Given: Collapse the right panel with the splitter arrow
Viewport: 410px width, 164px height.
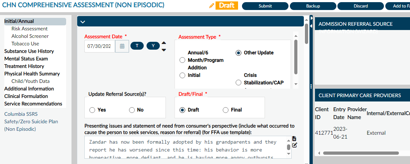Looking at the screenshot, I should pos(311,18).
